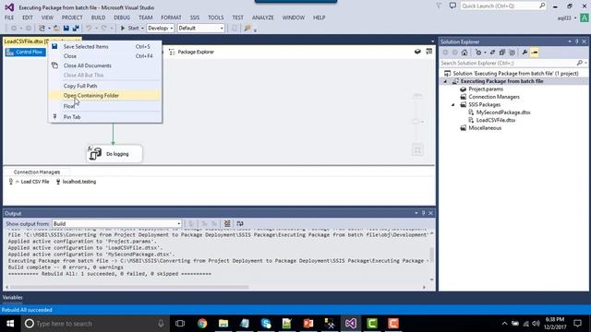Click Visual Studio icon in taskbar
Image resolution: width=591 pixels, height=332 pixels.
351,324
